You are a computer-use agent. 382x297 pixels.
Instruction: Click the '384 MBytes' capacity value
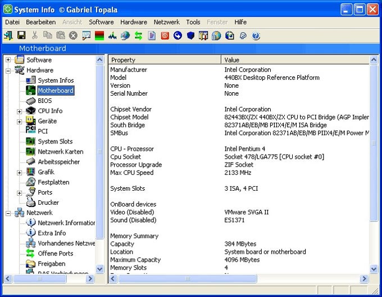240,244
